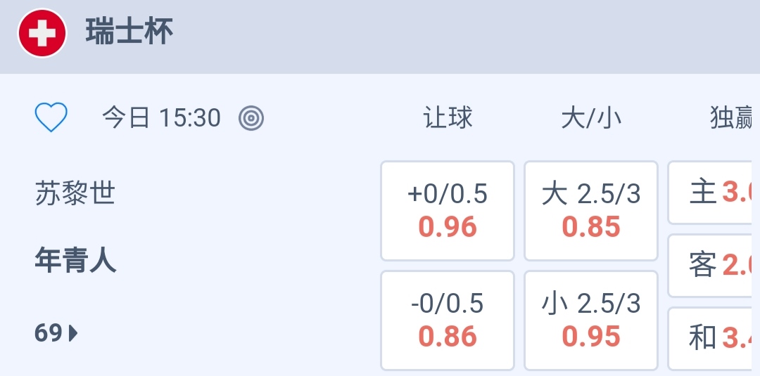760x376 pixels.
Task: Choose 大 2.5/3 over odds 0.85
Action: 591,211
